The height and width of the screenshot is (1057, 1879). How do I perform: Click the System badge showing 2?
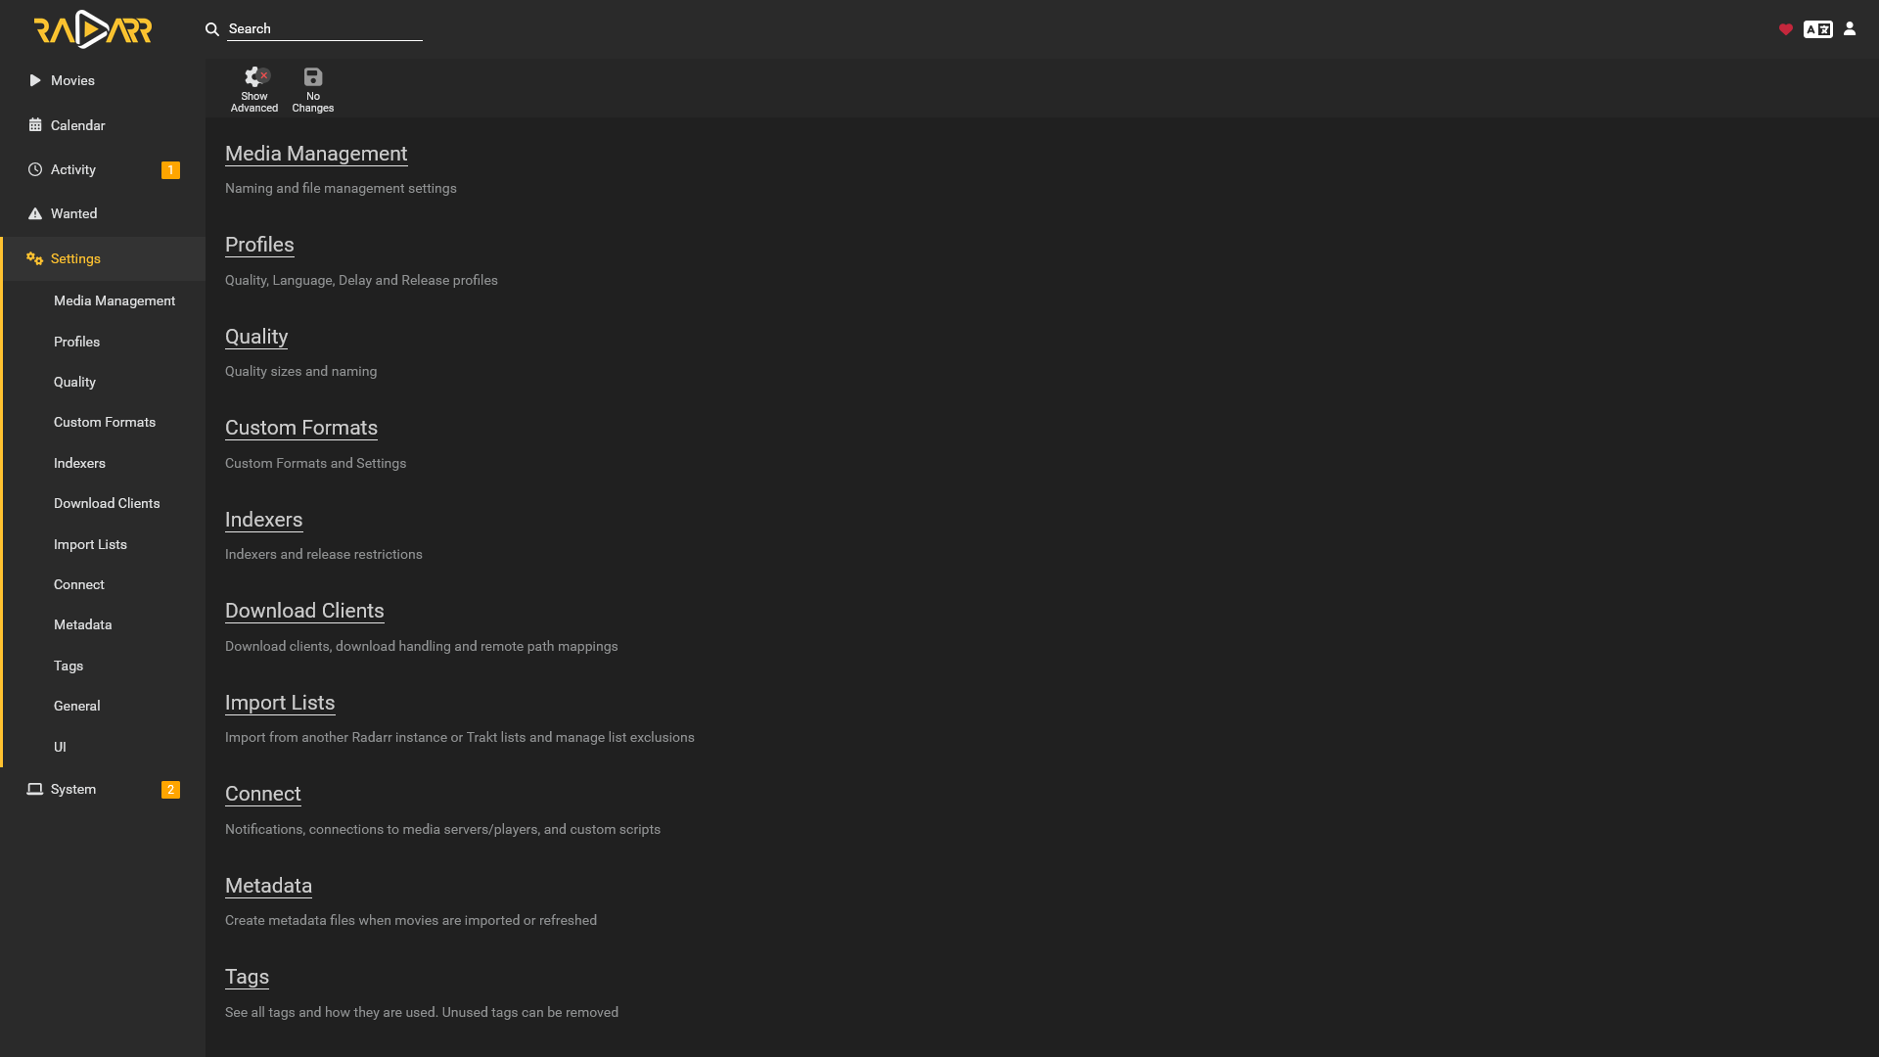tap(170, 790)
